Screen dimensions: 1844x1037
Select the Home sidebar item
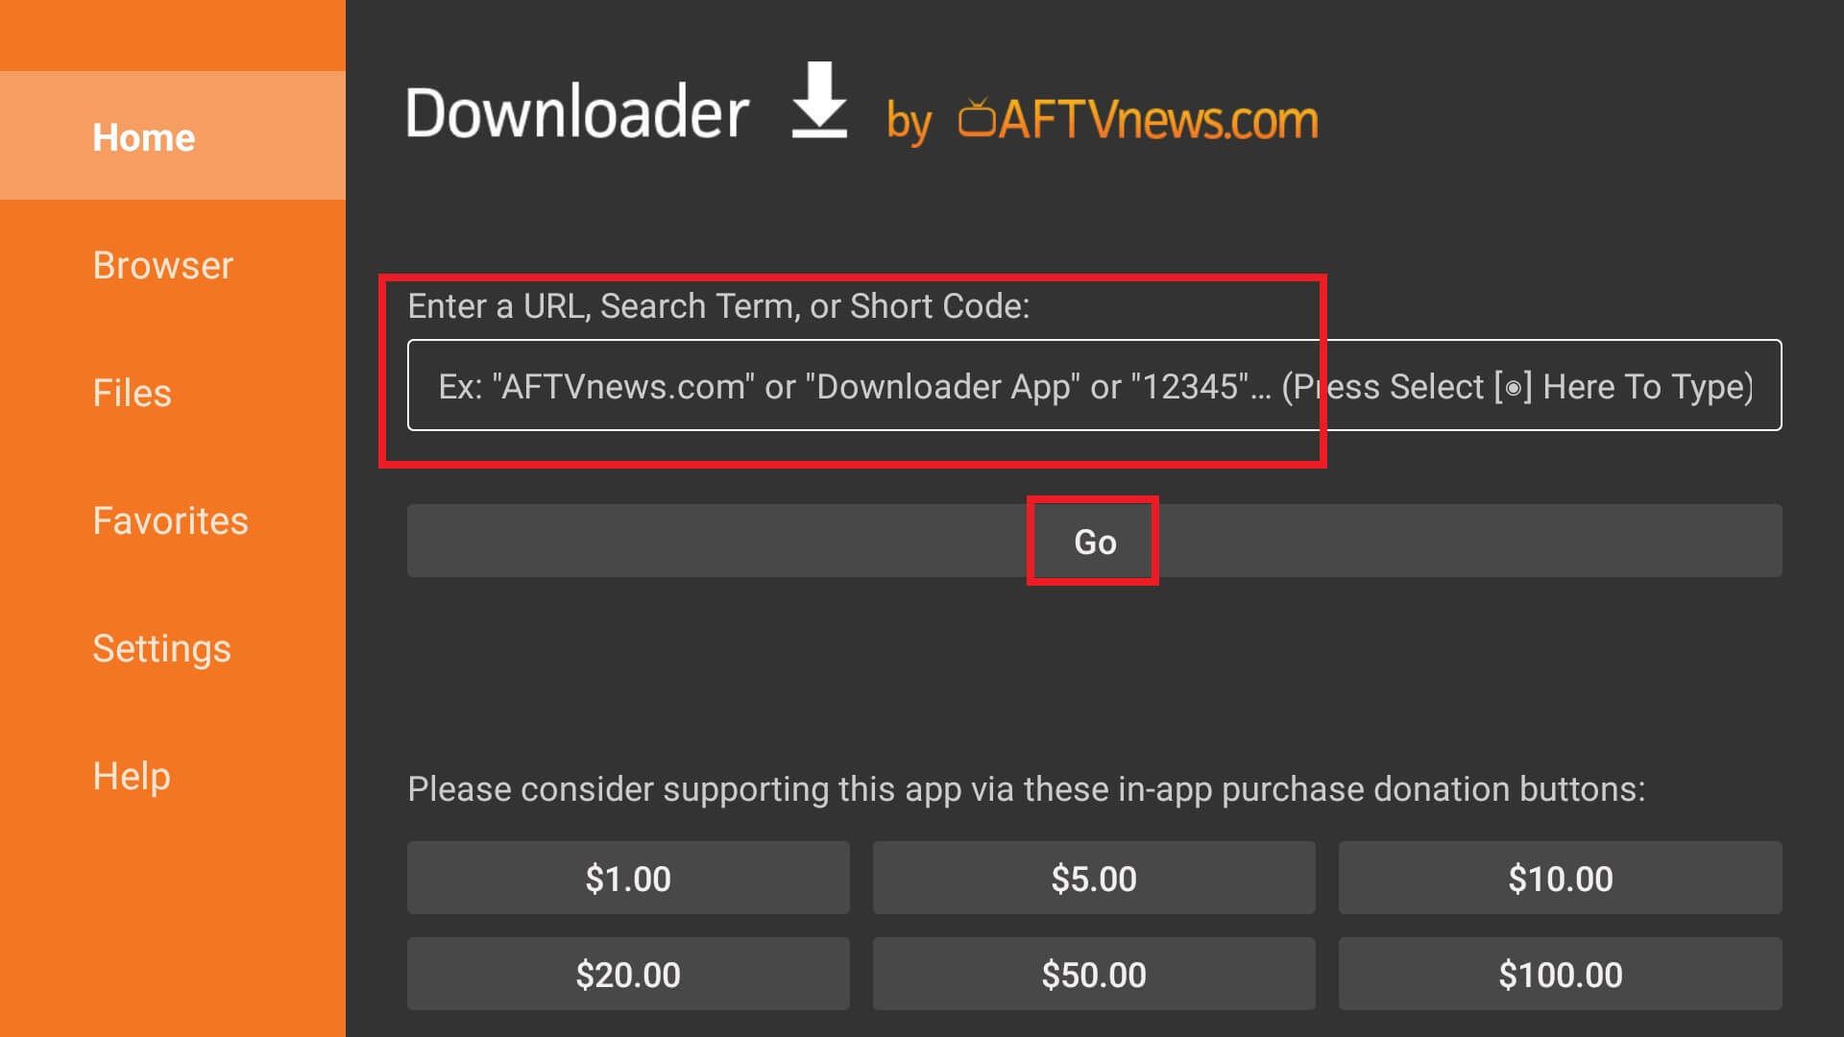(144, 137)
